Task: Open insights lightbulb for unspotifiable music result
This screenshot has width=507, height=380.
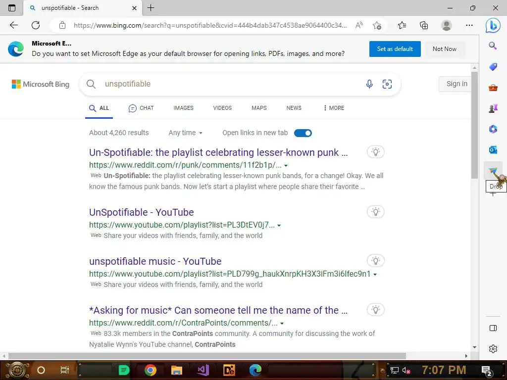Action: [375, 261]
